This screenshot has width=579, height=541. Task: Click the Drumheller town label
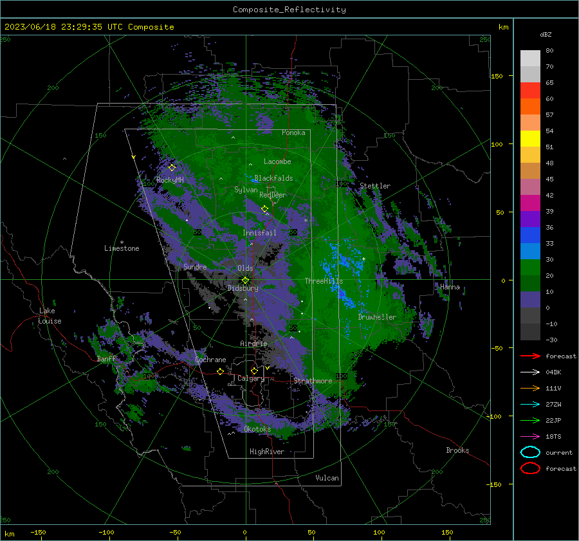[377, 317]
